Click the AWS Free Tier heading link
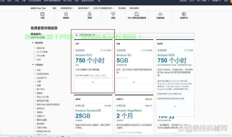The image size is (232, 137). point(38,8)
